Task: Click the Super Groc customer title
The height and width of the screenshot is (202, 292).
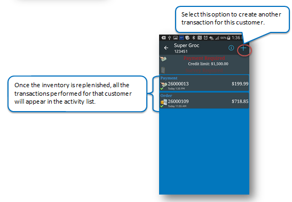Action: [x=187, y=45]
